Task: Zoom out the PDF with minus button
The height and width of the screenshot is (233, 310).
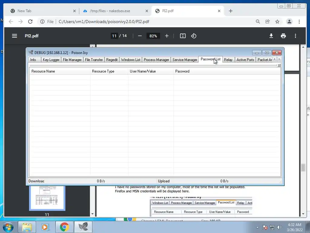Action: tap(140, 36)
